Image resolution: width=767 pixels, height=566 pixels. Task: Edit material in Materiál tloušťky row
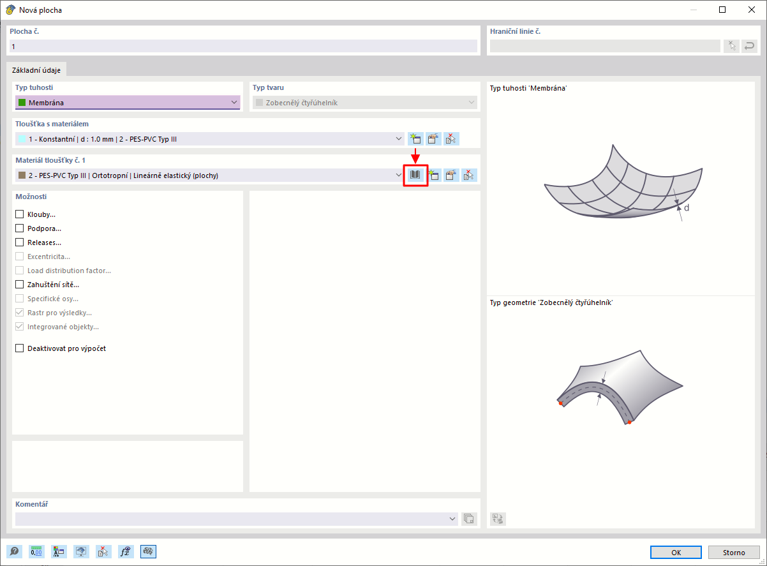[x=452, y=175]
